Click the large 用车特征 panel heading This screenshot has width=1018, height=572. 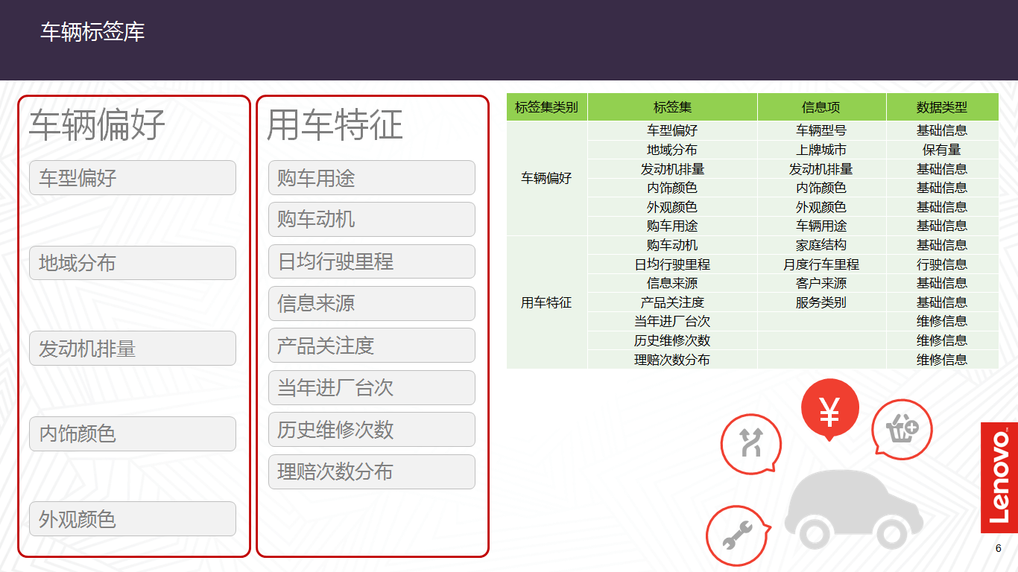(x=335, y=124)
